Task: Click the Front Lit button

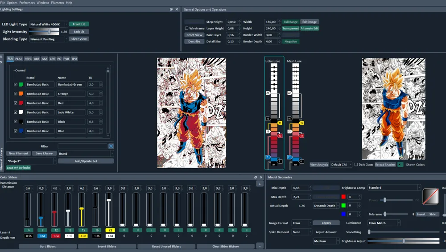Action: pos(79,24)
